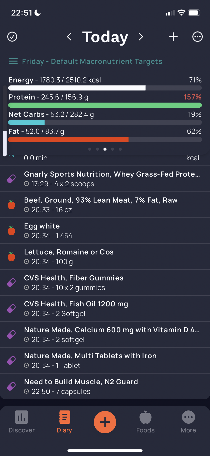Tap the complete day checkmark icon
This screenshot has height=456, width=210.
pos(12,37)
